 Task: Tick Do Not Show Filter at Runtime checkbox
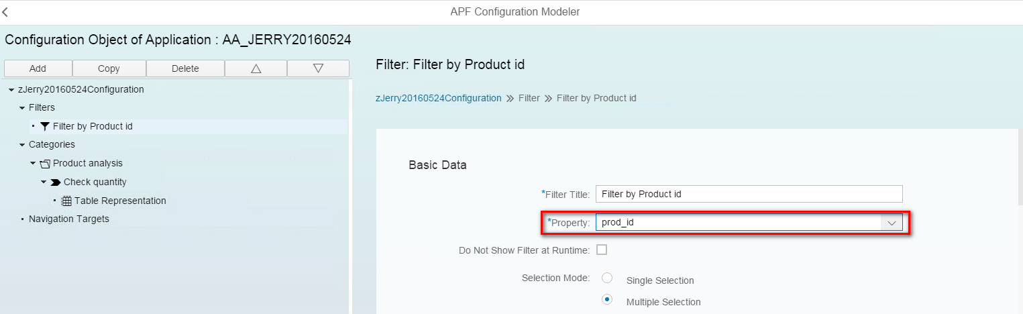point(602,250)
